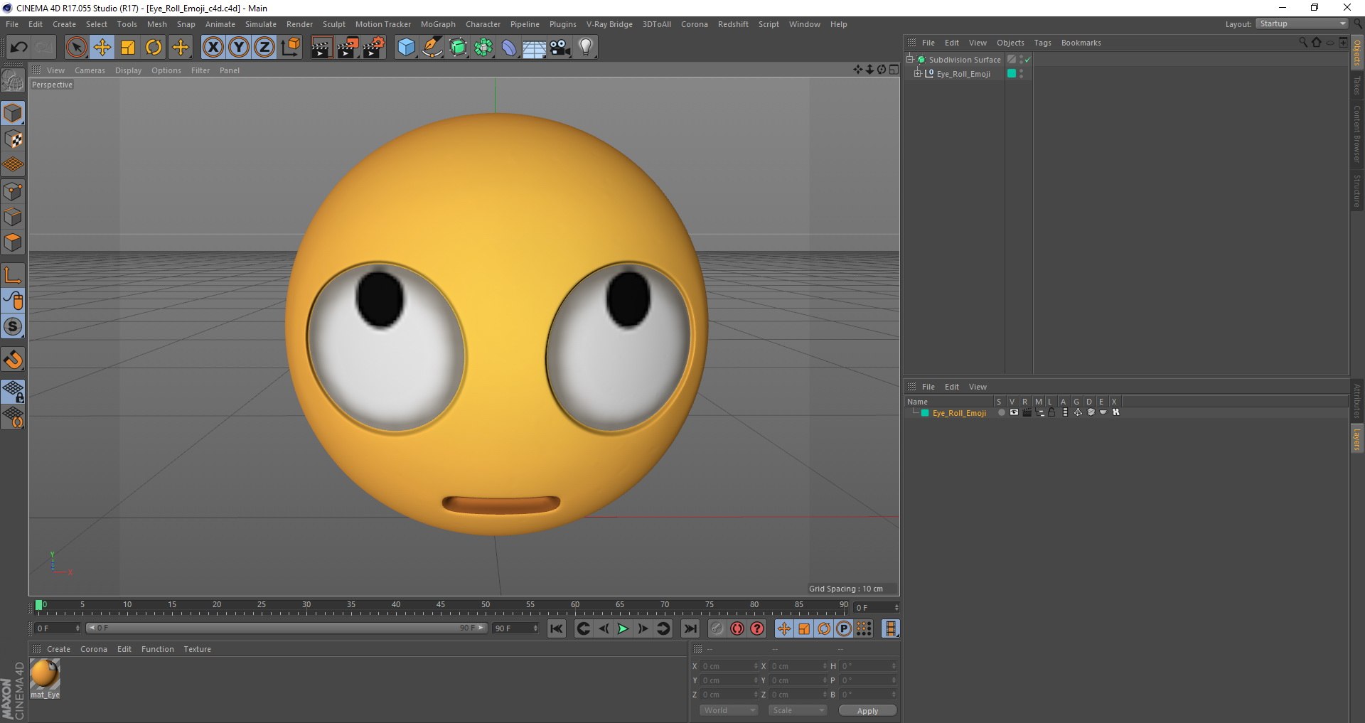Click Render to Picture Viewer icon
The image size is (1365, 723).
coord(348,48)
